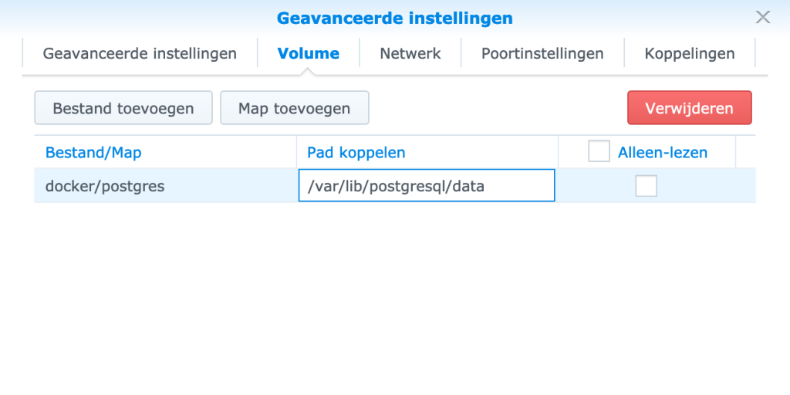Click the Map toevoegen button
790x395 pixels.
[x=294, y=108]
